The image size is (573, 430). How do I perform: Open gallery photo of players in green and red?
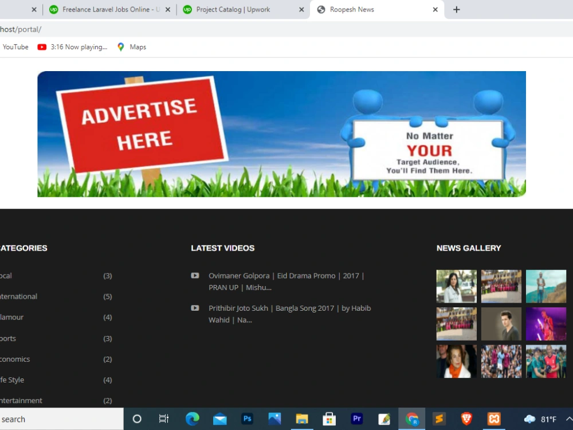546,361
